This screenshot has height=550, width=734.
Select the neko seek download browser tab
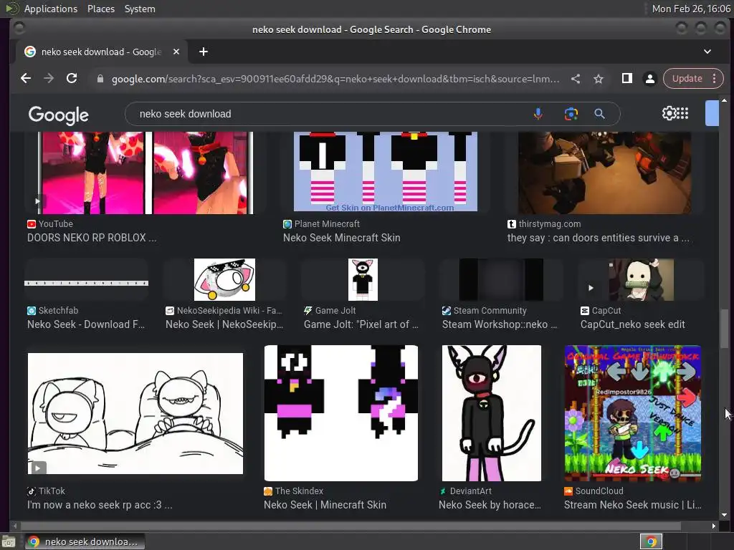pos(102,52)
